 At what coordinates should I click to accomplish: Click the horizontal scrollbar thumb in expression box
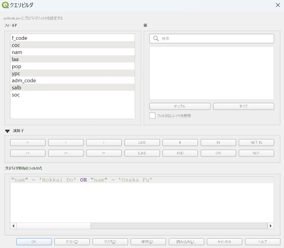(x=54, y=226)
